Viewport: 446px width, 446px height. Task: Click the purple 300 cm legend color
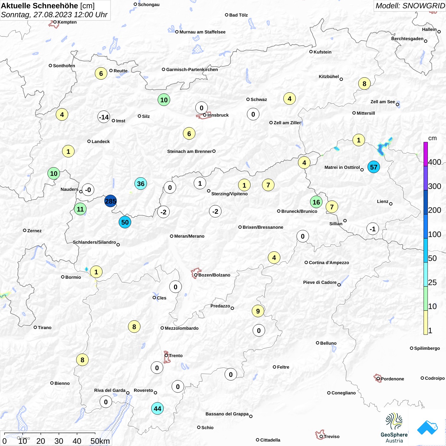(426, 178)
